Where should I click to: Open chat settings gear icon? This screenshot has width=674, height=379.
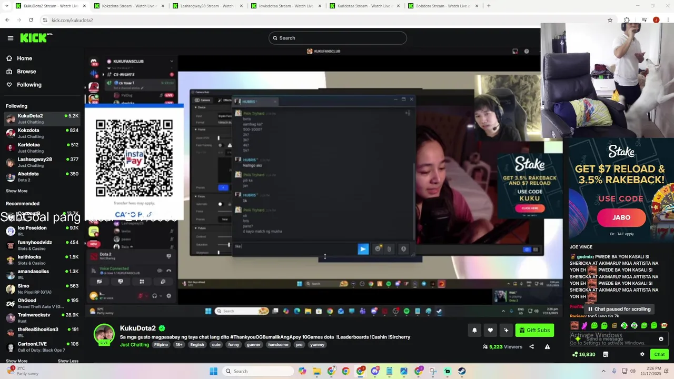click(x=642, y=354)
